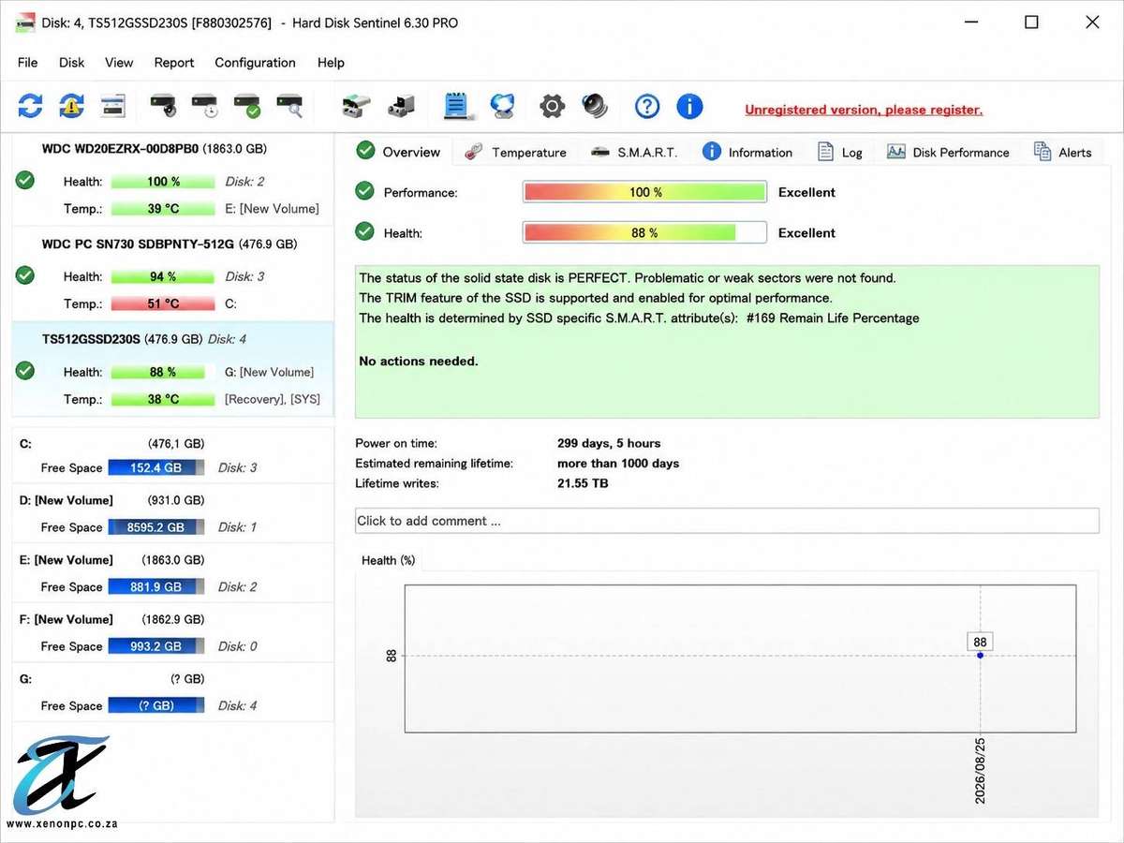Switch to the Alerts tab
Viewport: 1124px width, 843px height.
point(1063,153)
